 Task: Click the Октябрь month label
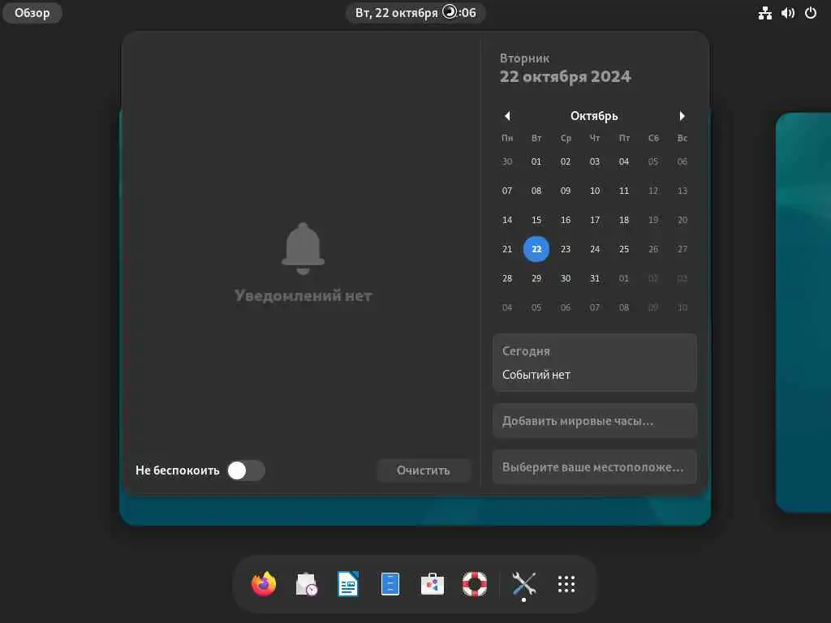594,115
